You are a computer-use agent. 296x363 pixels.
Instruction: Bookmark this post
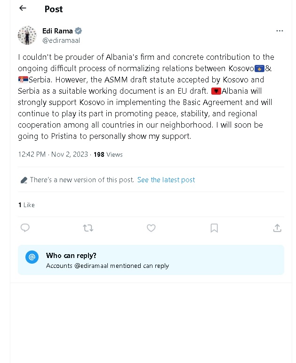click(x=214, y=228)
